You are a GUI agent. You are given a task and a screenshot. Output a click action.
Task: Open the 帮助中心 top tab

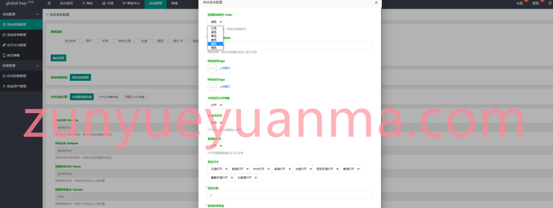pos(131,3)
